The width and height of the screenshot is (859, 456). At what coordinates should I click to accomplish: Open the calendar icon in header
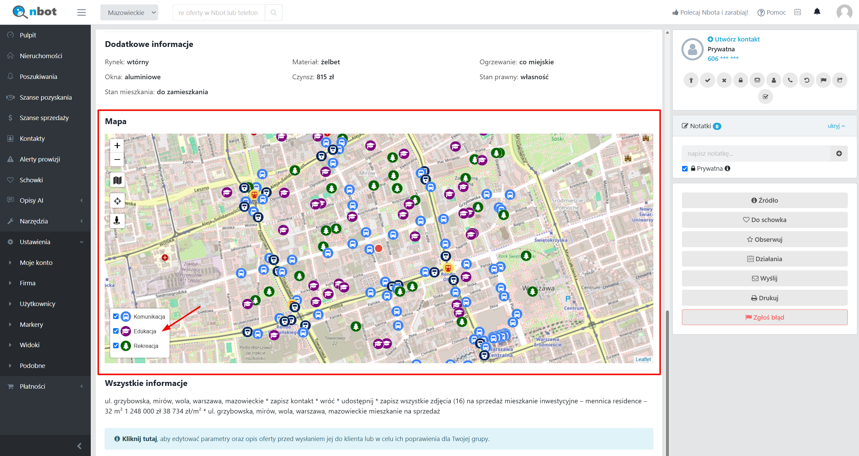[x=797, y=12]
